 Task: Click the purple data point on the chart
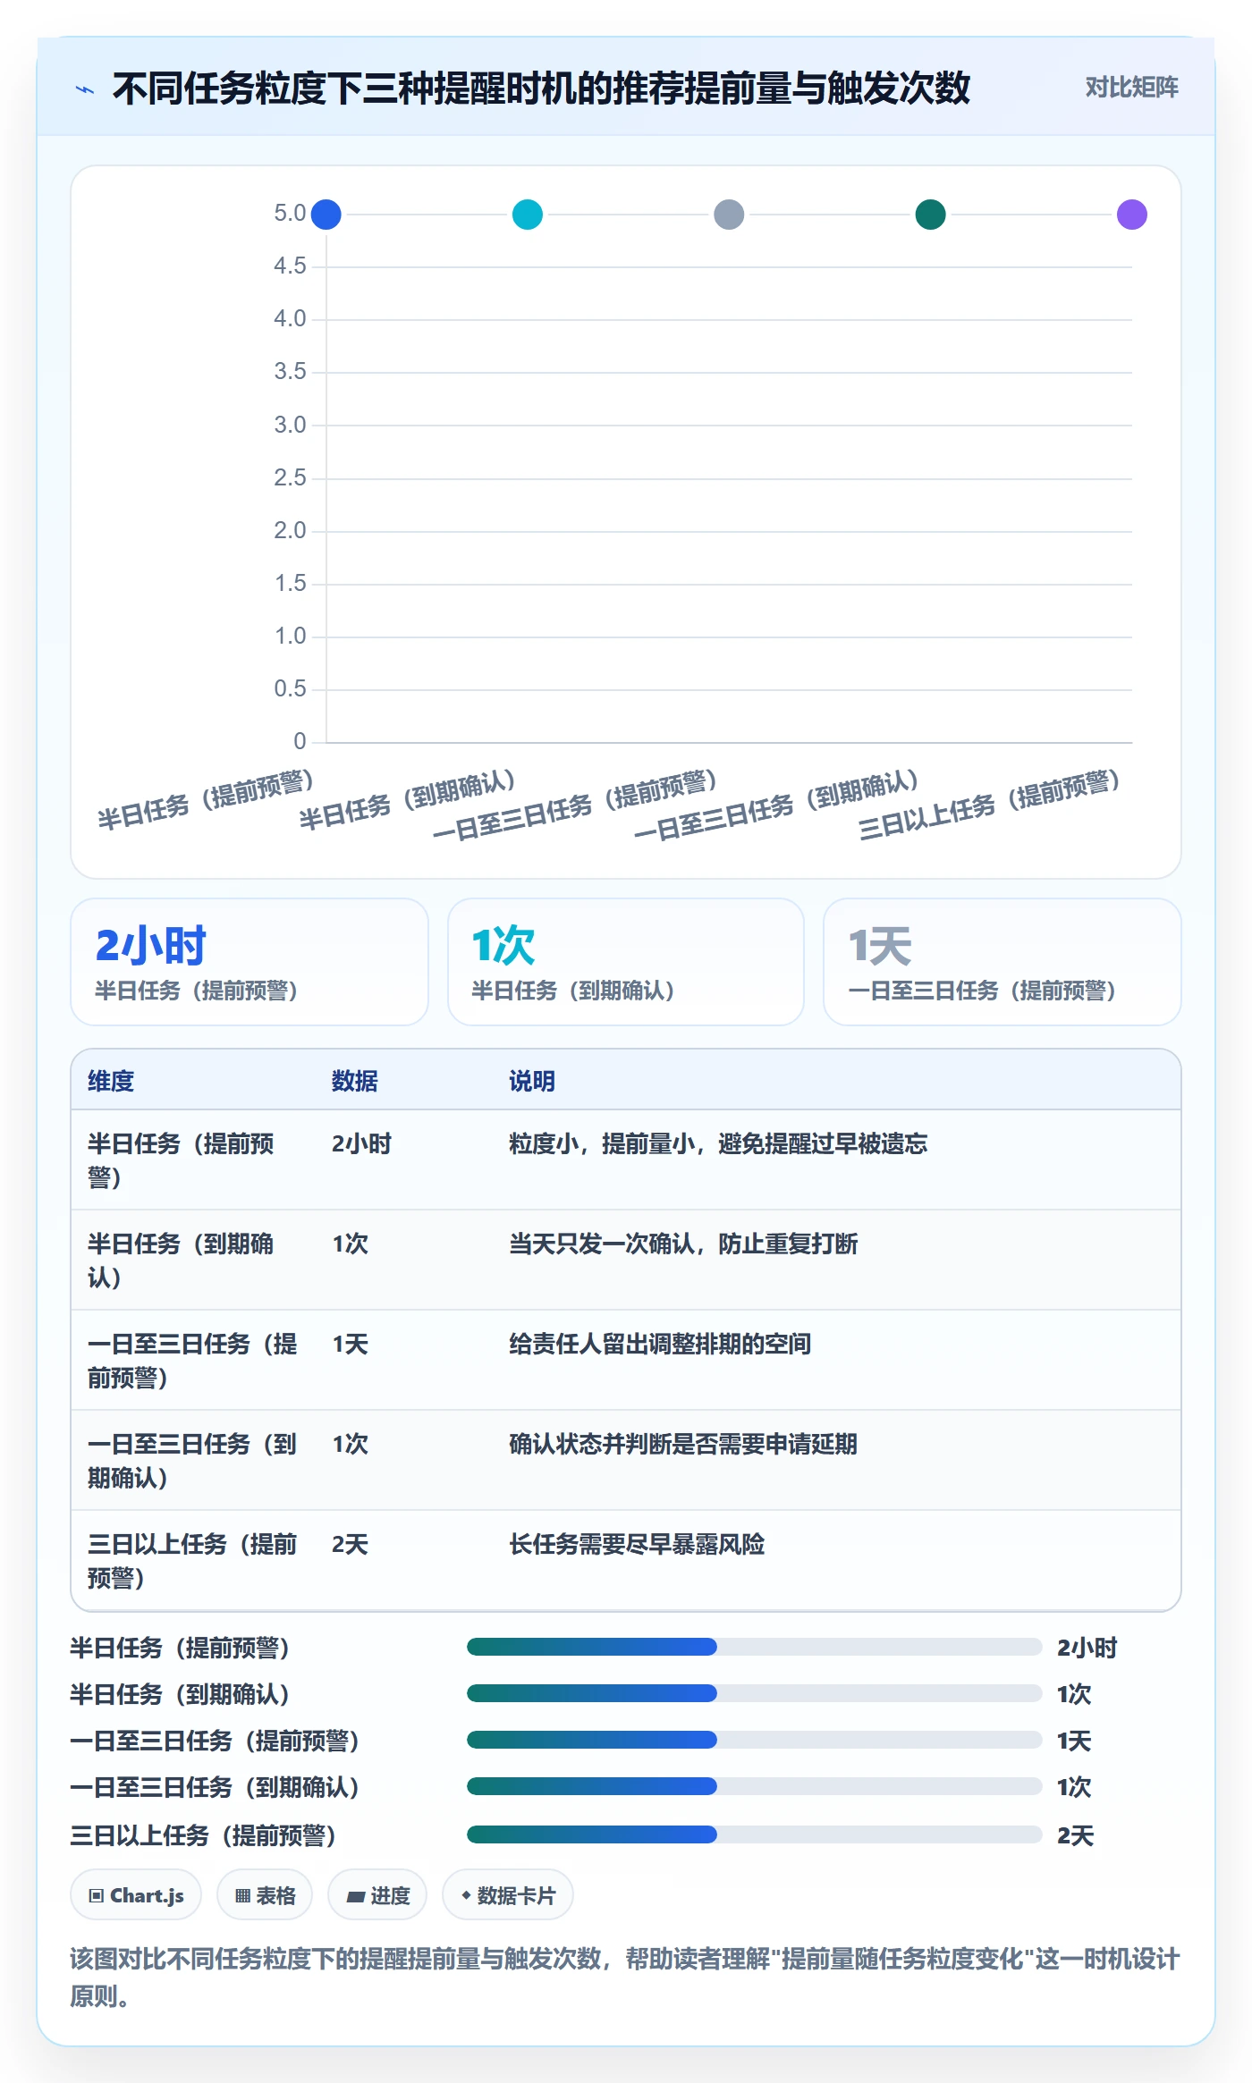[1132, 215]
